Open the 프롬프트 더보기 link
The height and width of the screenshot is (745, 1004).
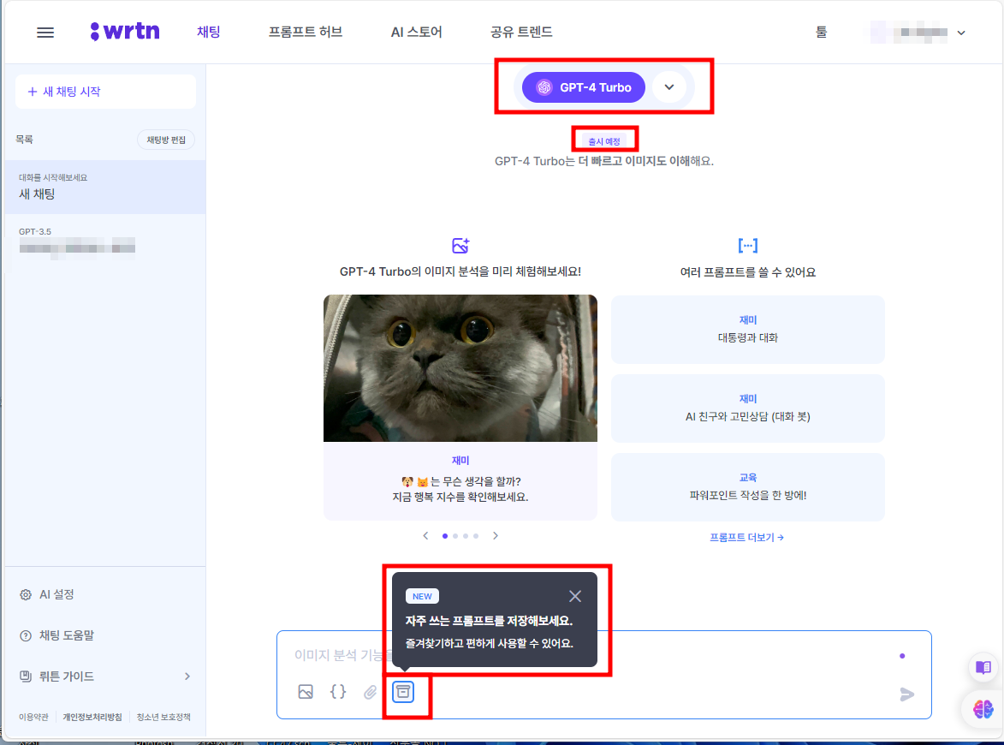(x=746, y=538)
